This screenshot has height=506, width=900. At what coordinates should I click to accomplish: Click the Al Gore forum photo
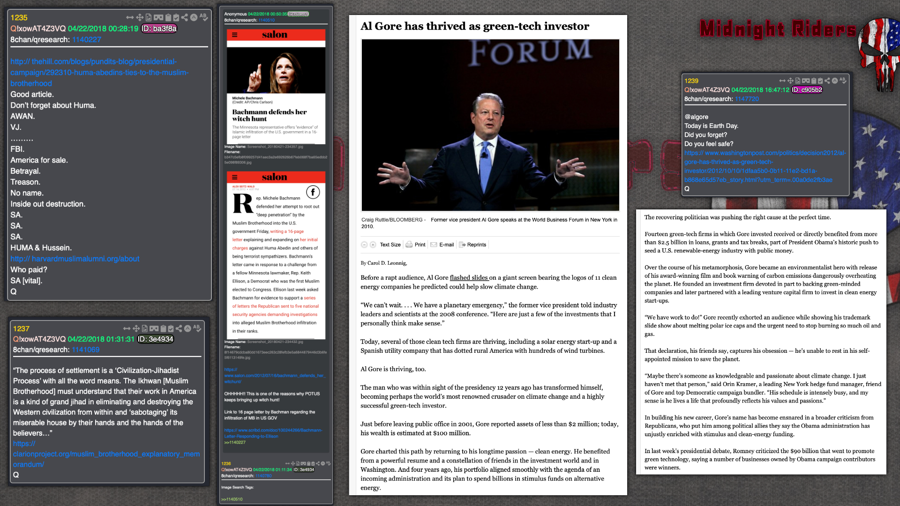coord(490,125)
